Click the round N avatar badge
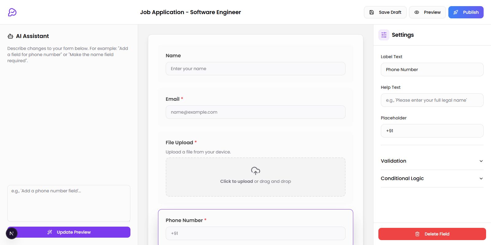Viewport: 491px width, 245px height. 12,233
